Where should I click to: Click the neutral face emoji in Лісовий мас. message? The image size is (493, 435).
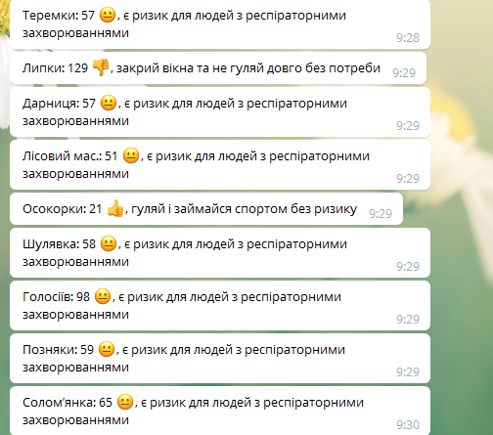pos(131,155)
